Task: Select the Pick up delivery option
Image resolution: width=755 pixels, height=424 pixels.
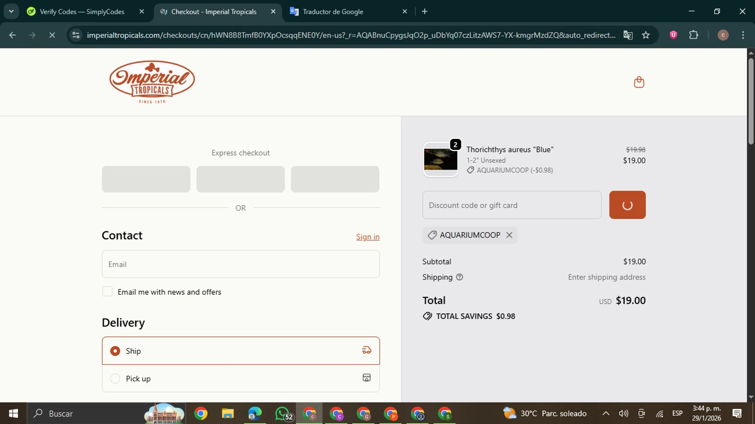Action: pos(241,378)
